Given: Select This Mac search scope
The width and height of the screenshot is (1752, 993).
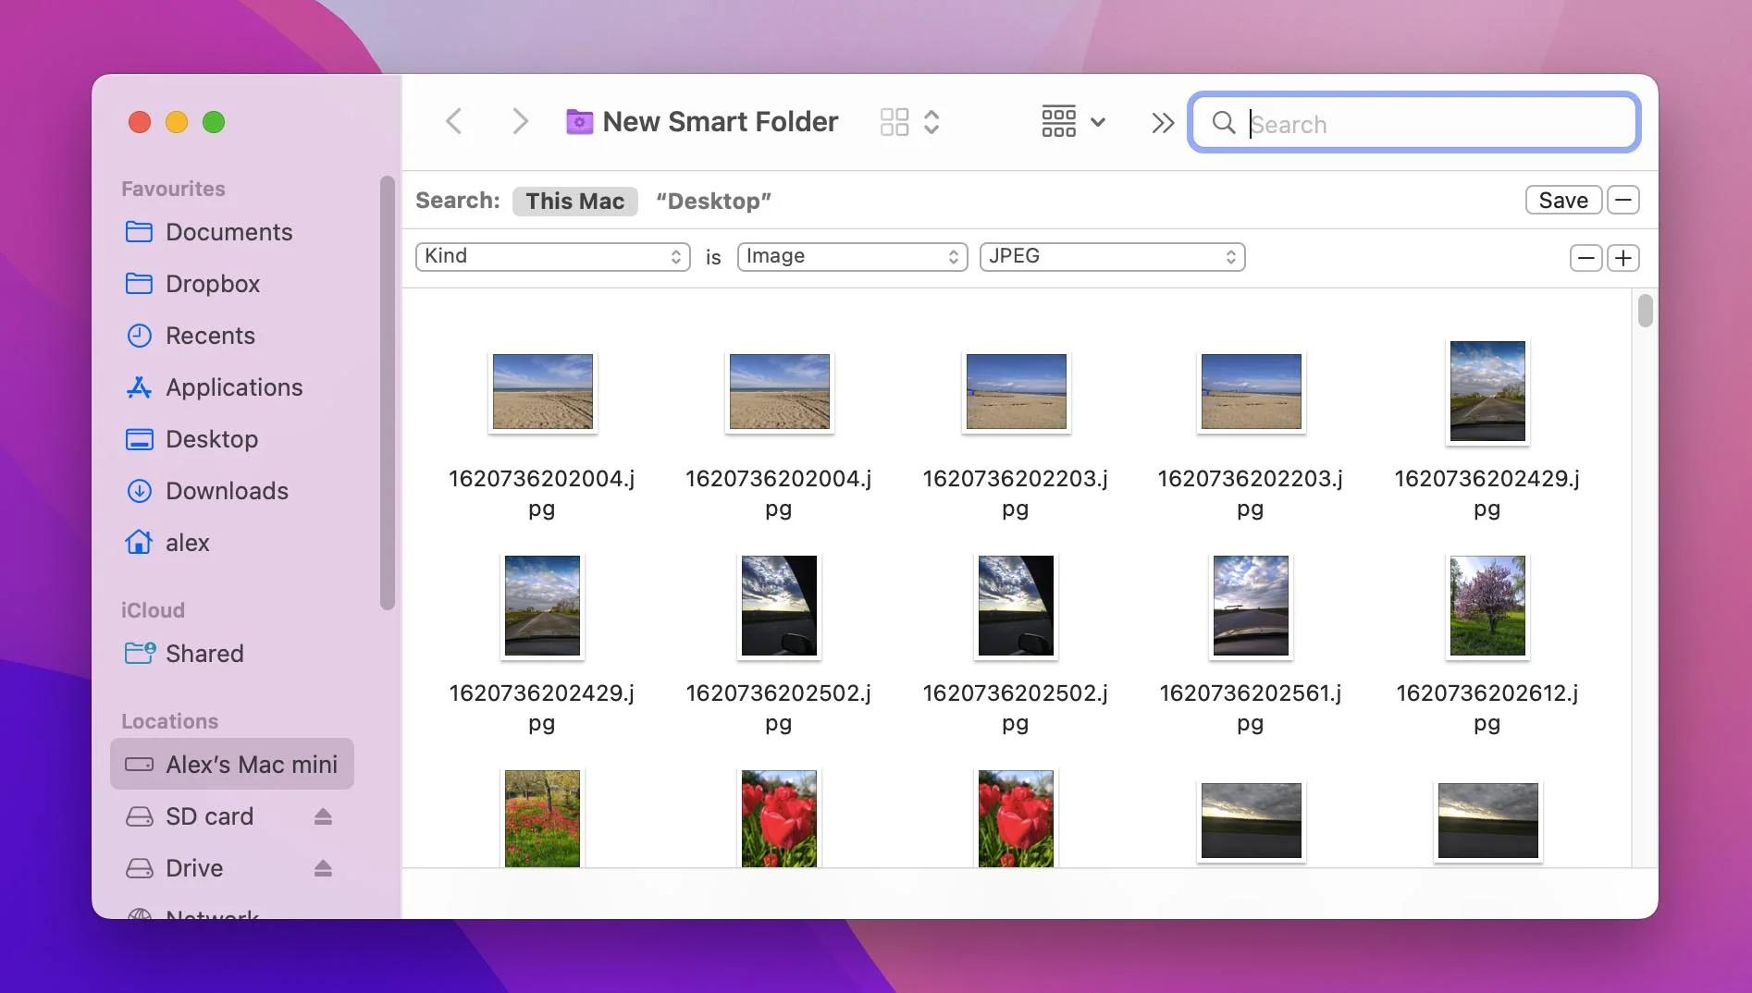Looking at the screenshot, I should [x=574, y=202].
